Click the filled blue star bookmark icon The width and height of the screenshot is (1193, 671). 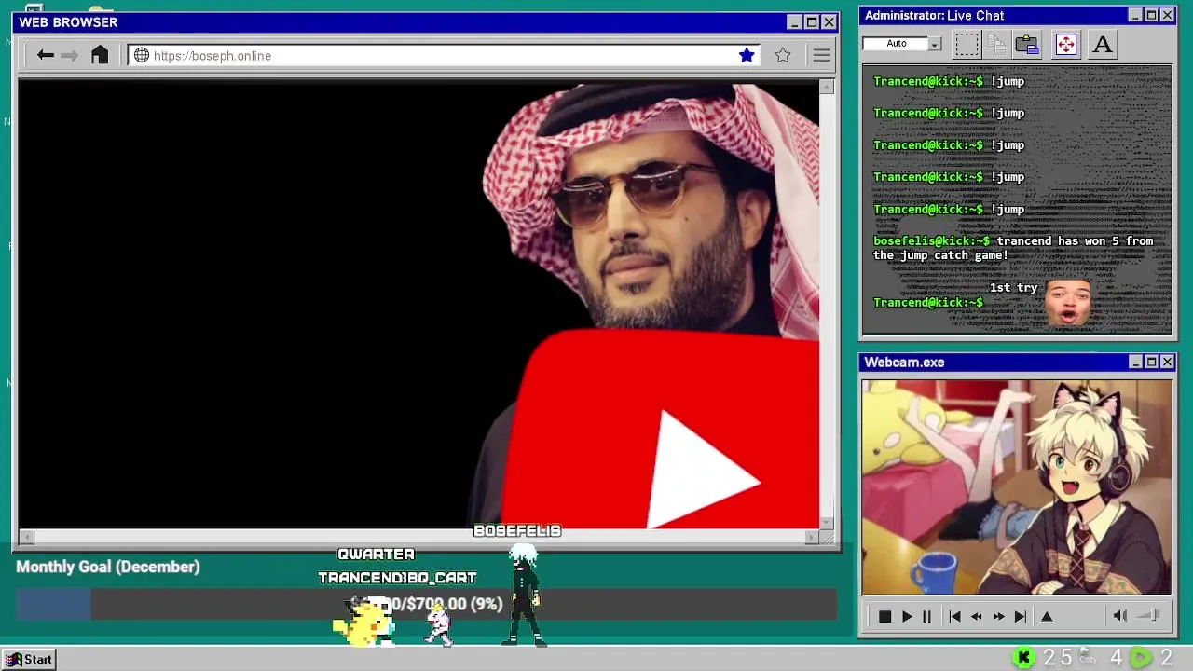pos(747,55)
